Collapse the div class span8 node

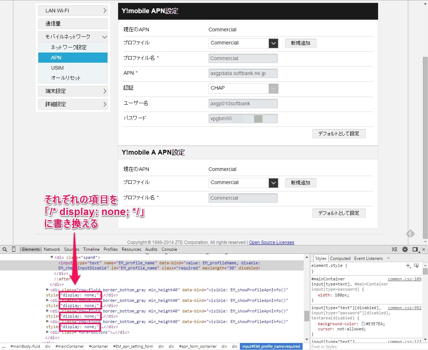(x=52, y=257)
